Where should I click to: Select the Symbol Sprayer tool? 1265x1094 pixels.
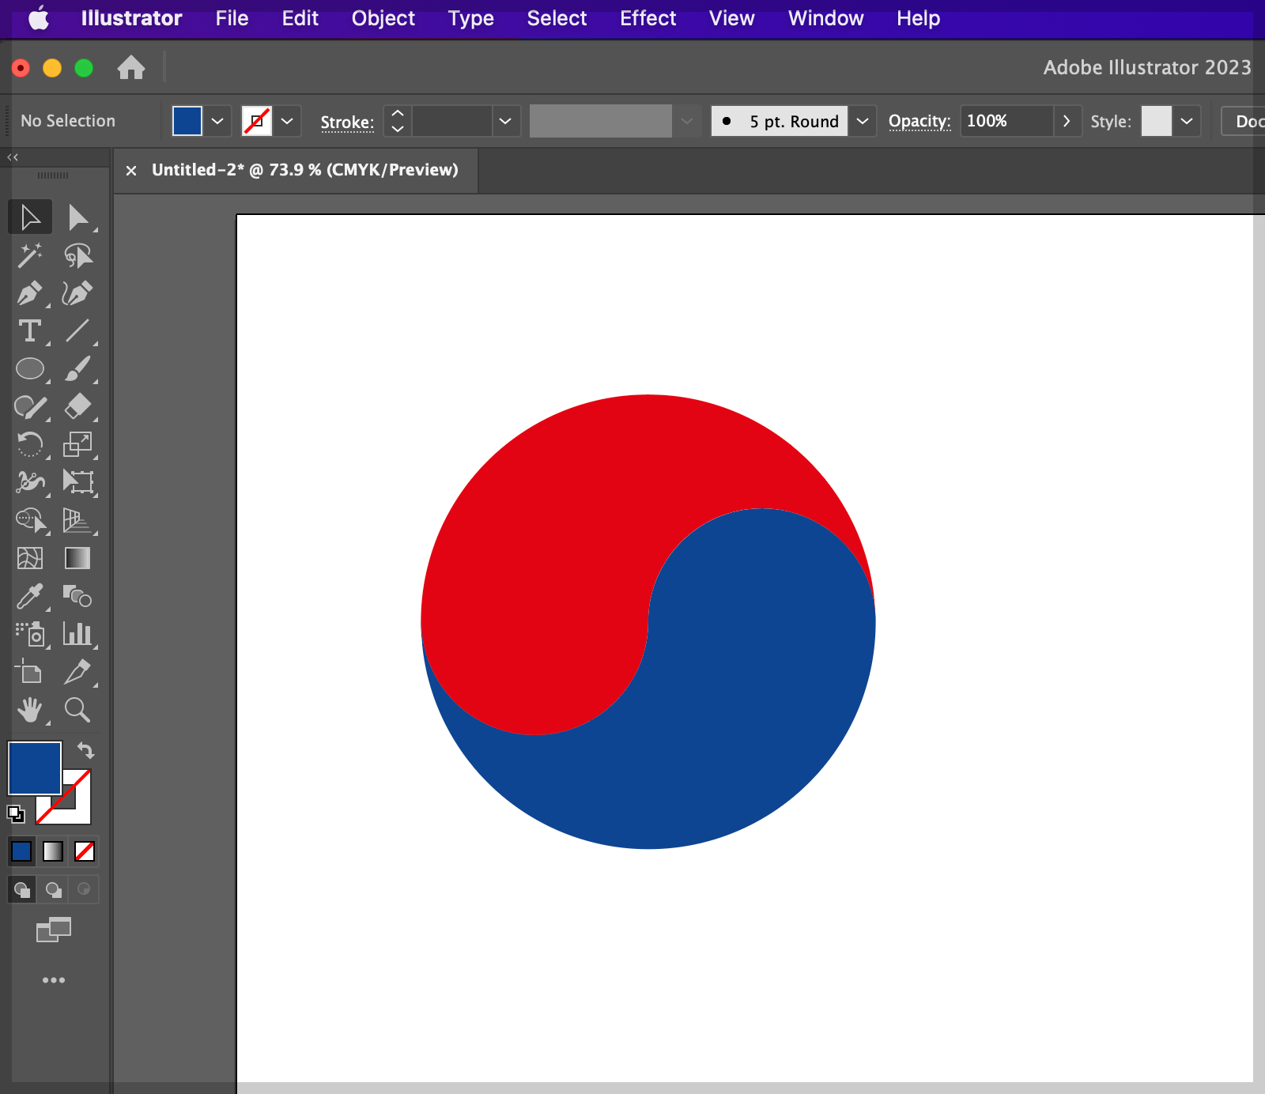point(30,634)
